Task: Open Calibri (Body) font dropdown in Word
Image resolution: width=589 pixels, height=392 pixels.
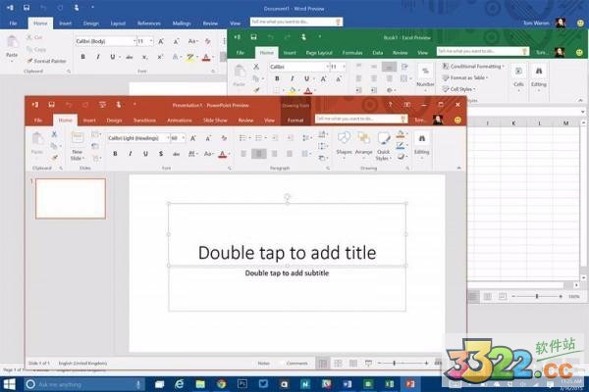Action: click(134, 41)
